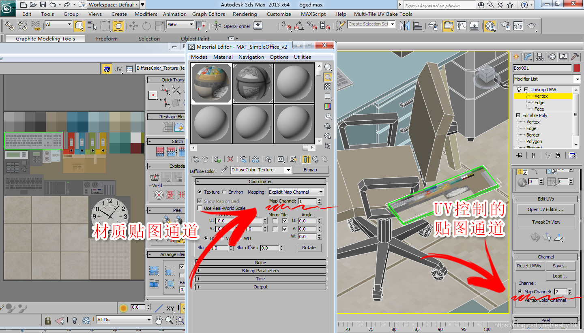Click Get Material in Material Editor
584x333 pixels.
click(x=195, y=159)
